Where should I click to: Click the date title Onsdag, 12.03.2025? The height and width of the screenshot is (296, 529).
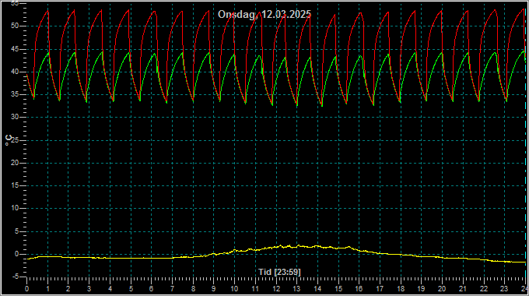(264, 14)
